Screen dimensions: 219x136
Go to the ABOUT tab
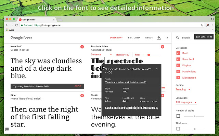point(149,38)
